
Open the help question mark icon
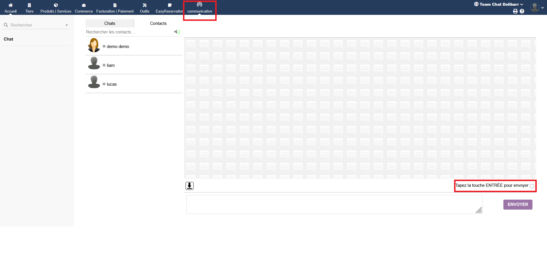pyautogui.click(x=522, y=11)
